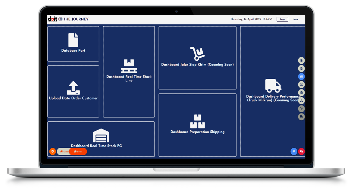The image size is (354, 188).
Task: Click the topmost sidebar document icon
Action: [301, 60]
